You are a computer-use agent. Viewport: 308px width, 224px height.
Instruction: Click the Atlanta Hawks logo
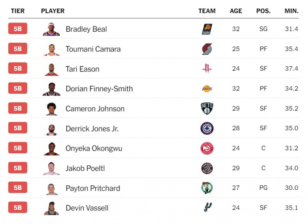point(207,148)
